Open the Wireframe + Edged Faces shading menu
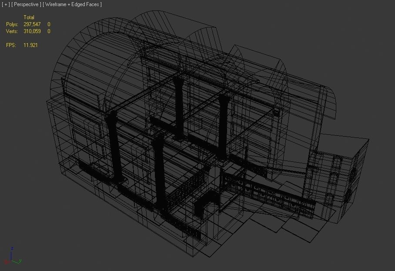The image size is (395, 271). 72,4
